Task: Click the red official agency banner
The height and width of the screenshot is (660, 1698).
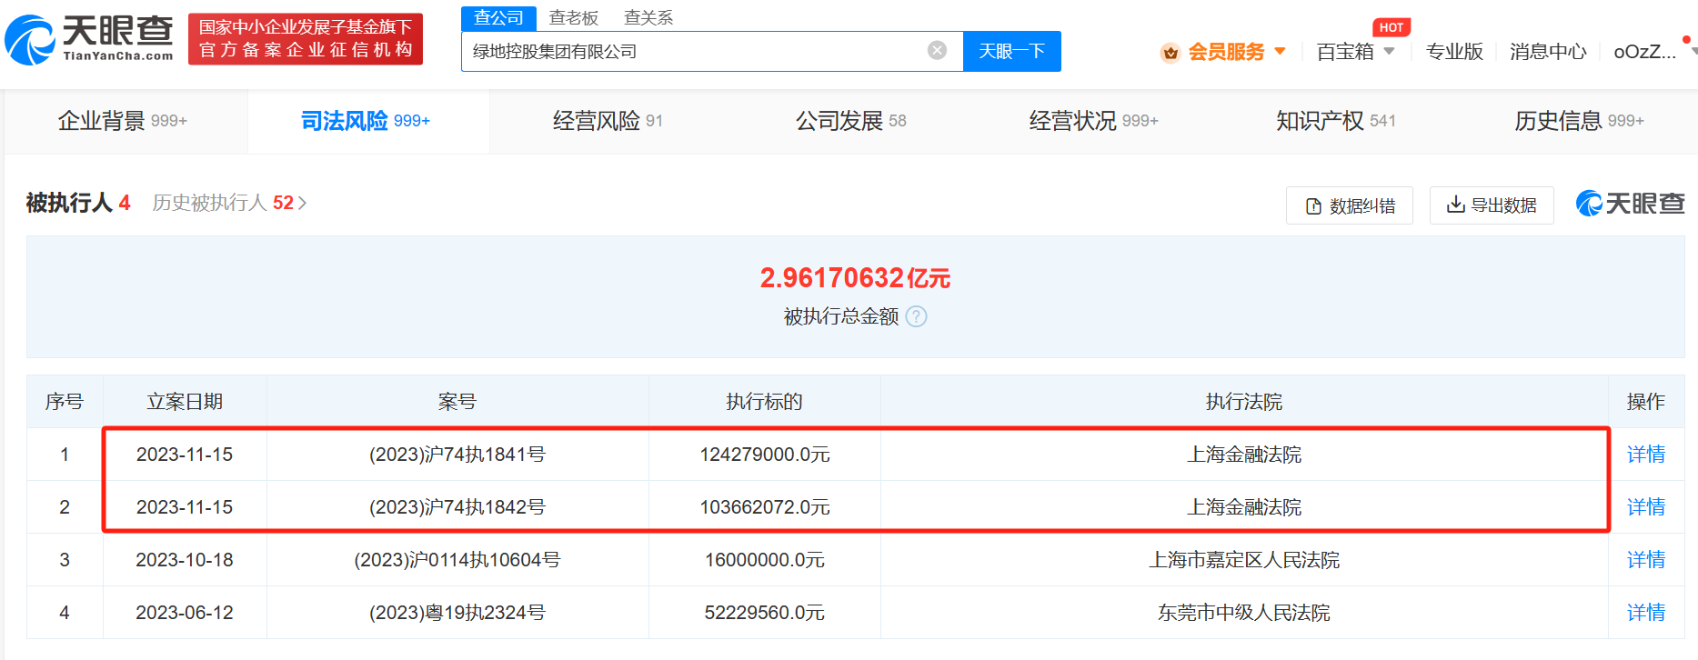Action: point(306,39)
